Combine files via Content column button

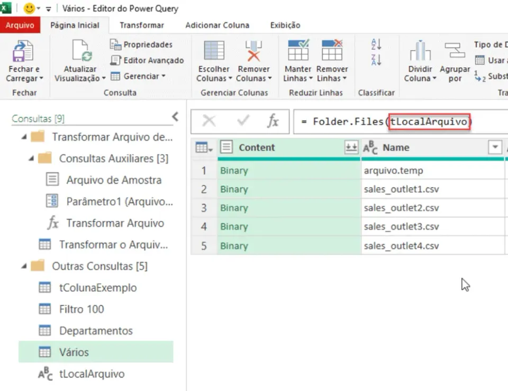click(351, 147)
